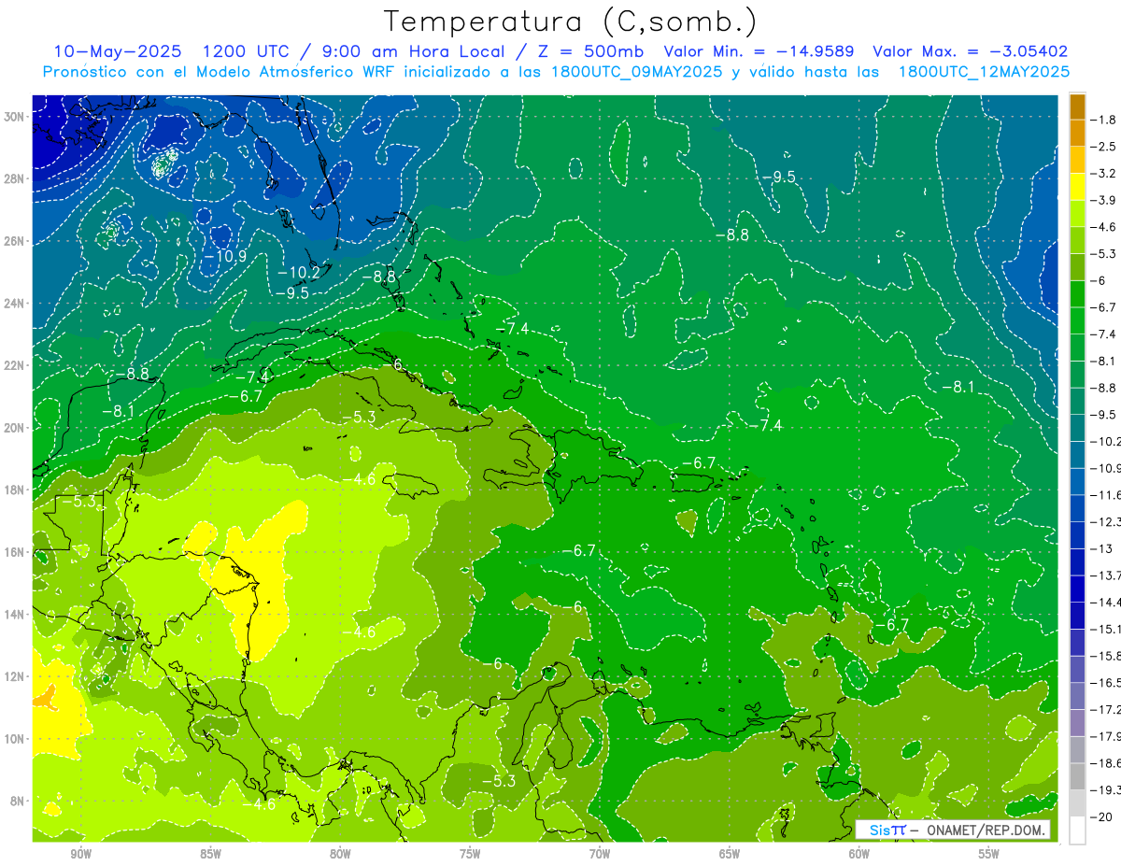Click the "18N" latitude axis label
The height and width of the screenshot is (866, 1121).
(15, 490)
